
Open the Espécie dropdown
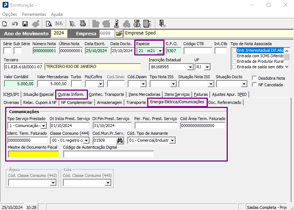160,51
